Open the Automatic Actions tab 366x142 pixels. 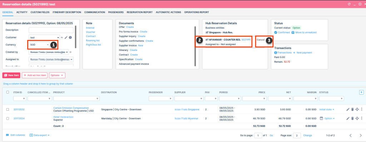coord(168,12)
